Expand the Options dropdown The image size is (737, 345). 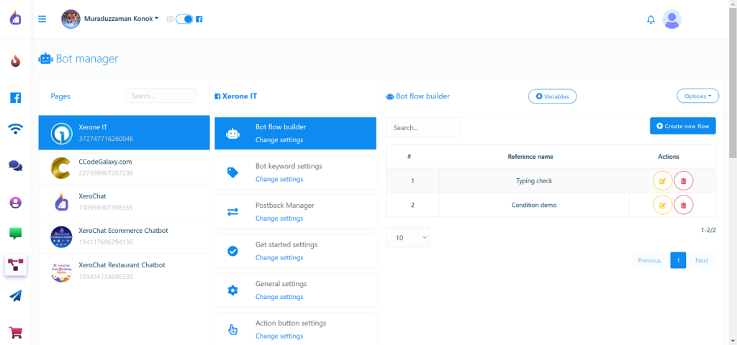click(697, 96)
